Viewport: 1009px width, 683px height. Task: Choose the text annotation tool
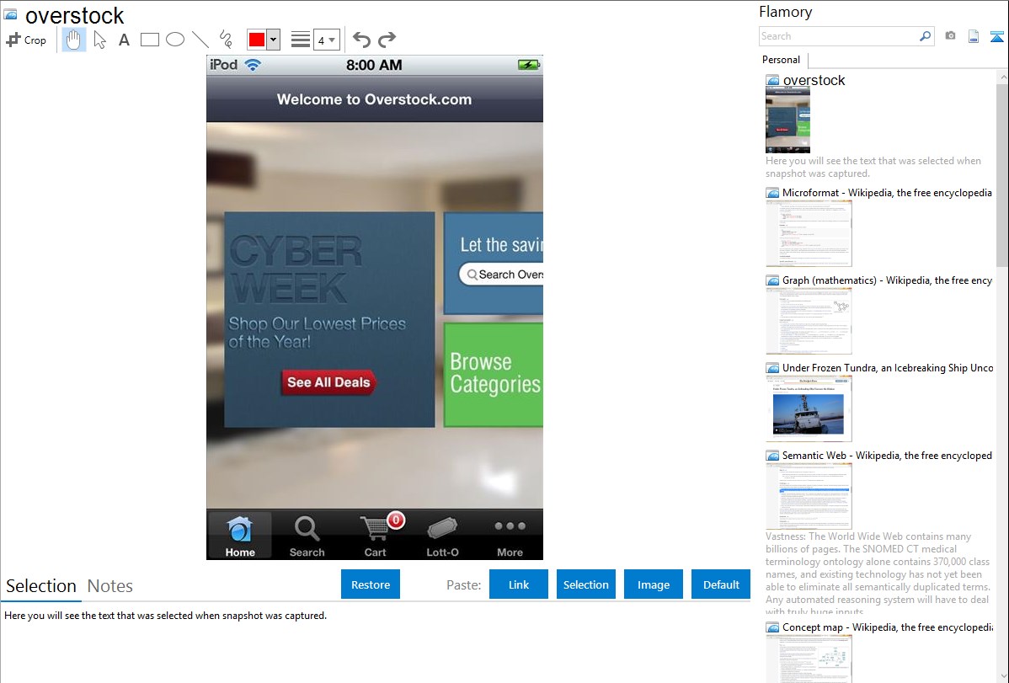coord(124,40)
